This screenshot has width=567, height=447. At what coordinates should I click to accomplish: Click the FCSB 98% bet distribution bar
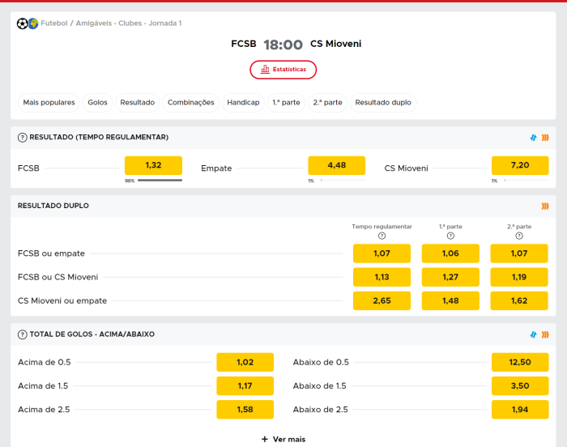[x=160, y=180]
